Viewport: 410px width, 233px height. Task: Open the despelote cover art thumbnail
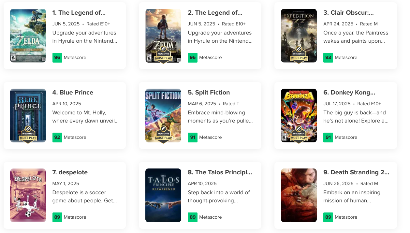(28, 195)
